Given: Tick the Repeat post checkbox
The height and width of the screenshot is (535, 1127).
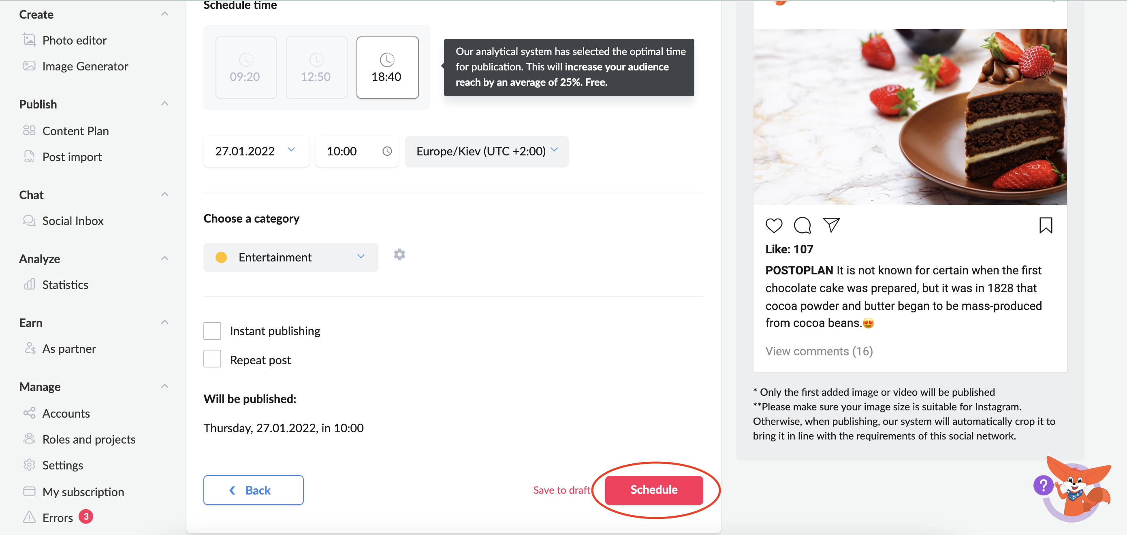Looking at the screenshot, I should pyautogui.click(x=212, y=359).
